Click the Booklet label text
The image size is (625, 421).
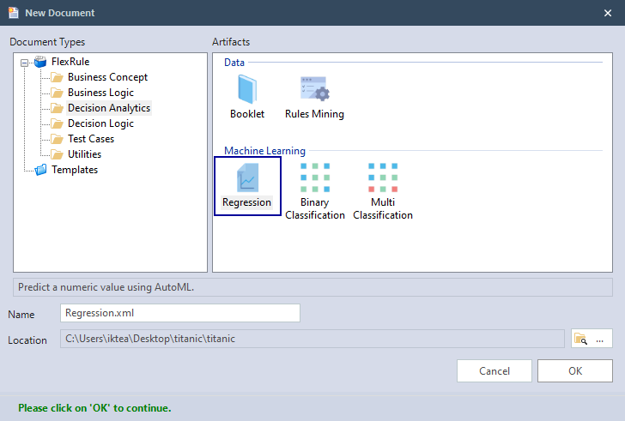(247, 114)
